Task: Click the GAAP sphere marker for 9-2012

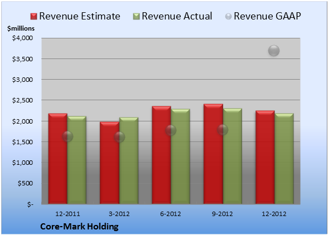Action: pos(223,130)
